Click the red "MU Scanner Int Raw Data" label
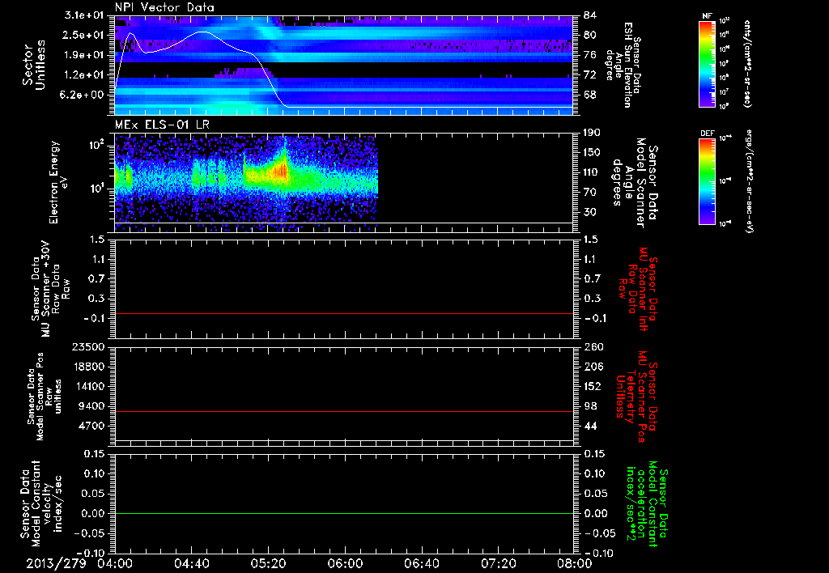 tap(638, 289)
